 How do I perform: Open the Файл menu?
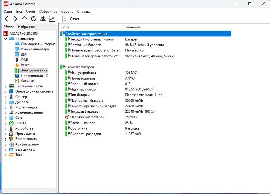coord(8,12)
